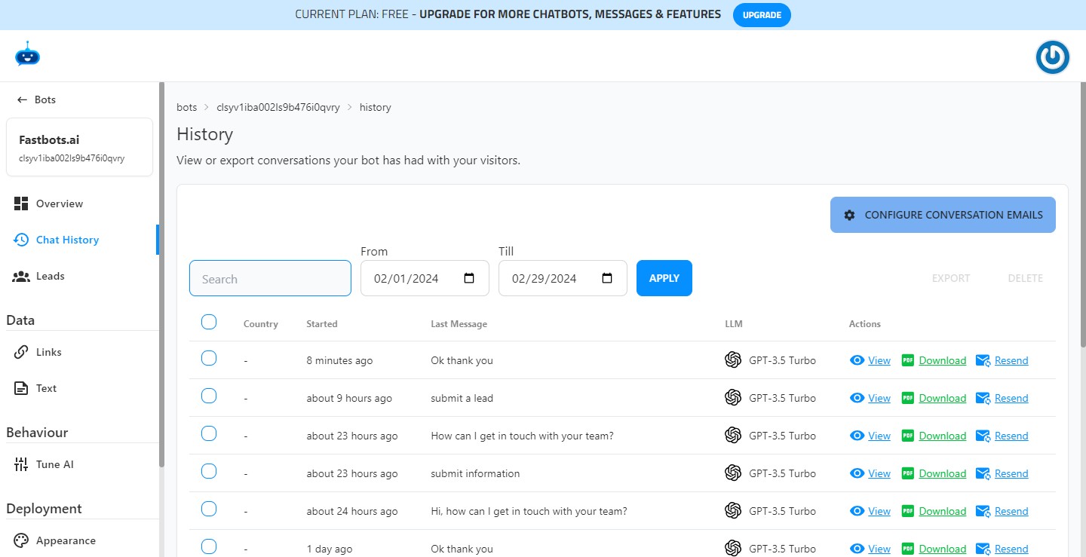This screenshot has height=557, width=1086.
Task: Click the power logout icon top right
Action: (1052, 57)
